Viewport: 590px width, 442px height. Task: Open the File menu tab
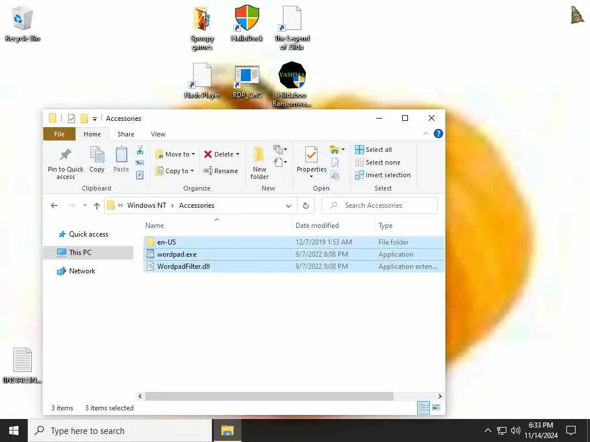click(x=59, y=134)
